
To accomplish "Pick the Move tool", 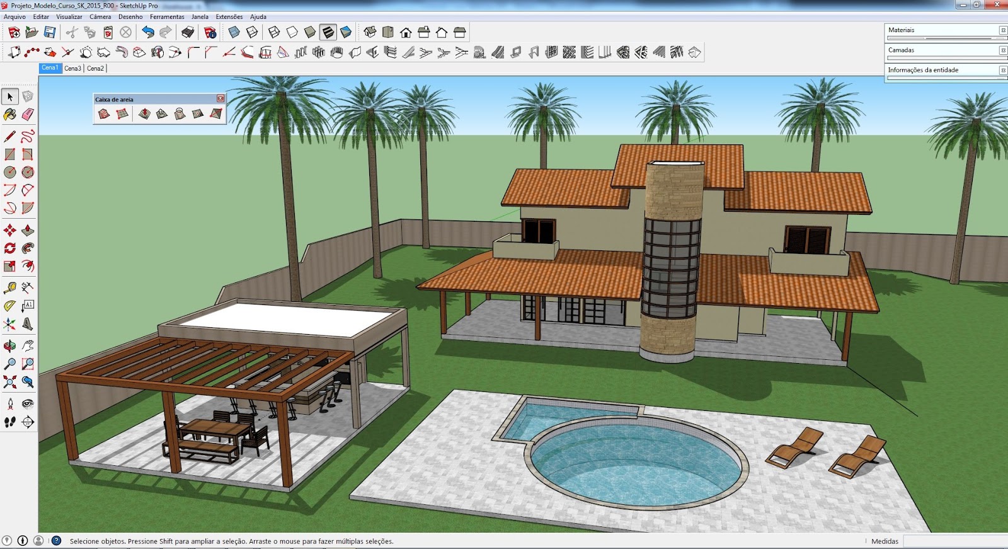I will coord(10,230).
